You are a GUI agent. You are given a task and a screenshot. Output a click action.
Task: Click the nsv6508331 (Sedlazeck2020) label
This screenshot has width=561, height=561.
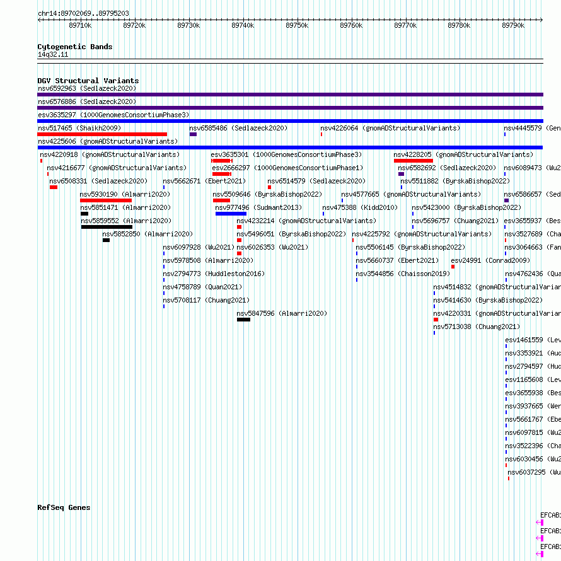pyautogui.click(x=98, y=181)
